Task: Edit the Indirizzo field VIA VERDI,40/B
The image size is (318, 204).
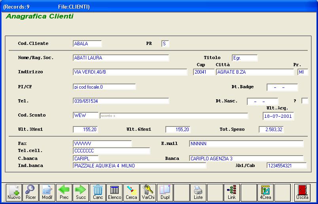Action: 130,72
